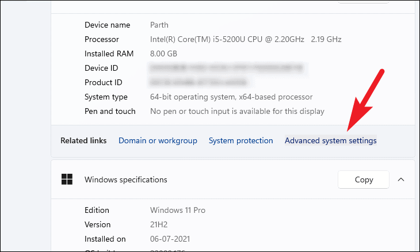The width and height of the screenshot is (420, 252).
Task: Collapse the Windows specifications section
Action: (x=401, y=180)
